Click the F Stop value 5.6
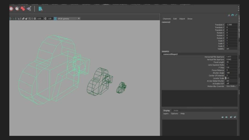Viewport: 249px width, 140px height. coord(231,67)
